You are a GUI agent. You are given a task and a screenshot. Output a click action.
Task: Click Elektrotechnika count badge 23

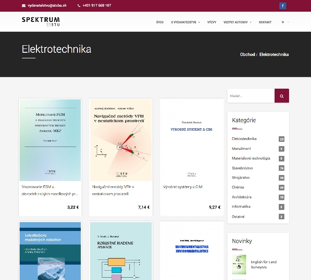pyautogui.click(x=282, y=139)
